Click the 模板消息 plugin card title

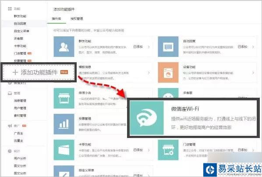[x=85, y=67]
